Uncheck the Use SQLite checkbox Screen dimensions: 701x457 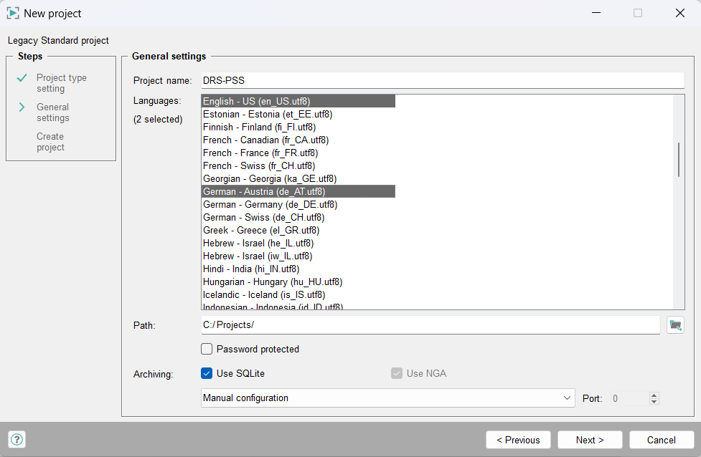pos(207,373)
